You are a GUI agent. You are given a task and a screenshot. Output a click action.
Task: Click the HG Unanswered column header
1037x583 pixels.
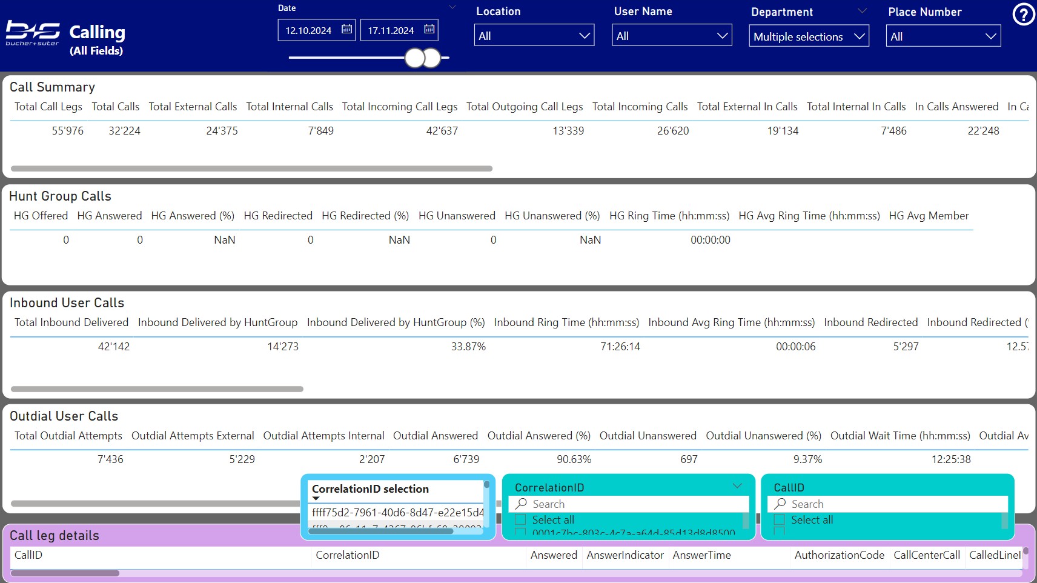point(457,216)
